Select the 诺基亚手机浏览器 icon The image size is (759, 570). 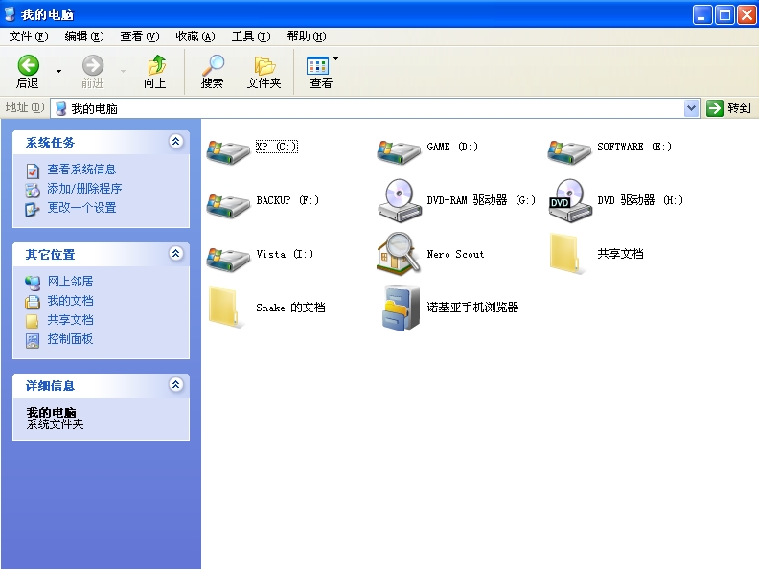tap(399, 308)
